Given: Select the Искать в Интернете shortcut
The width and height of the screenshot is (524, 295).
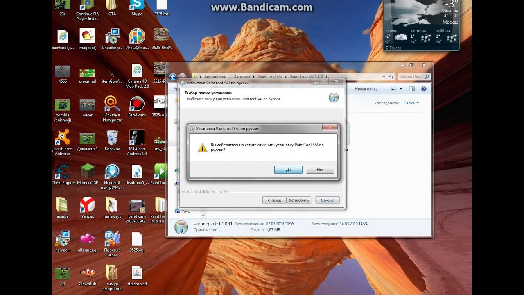Looking at the screenshot, I should [112, 109].
